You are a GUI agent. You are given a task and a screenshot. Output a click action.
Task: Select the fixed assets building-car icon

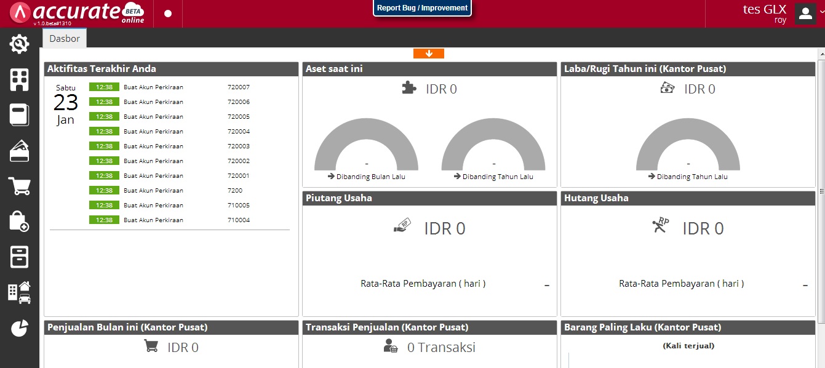click(x=20, y=292)
